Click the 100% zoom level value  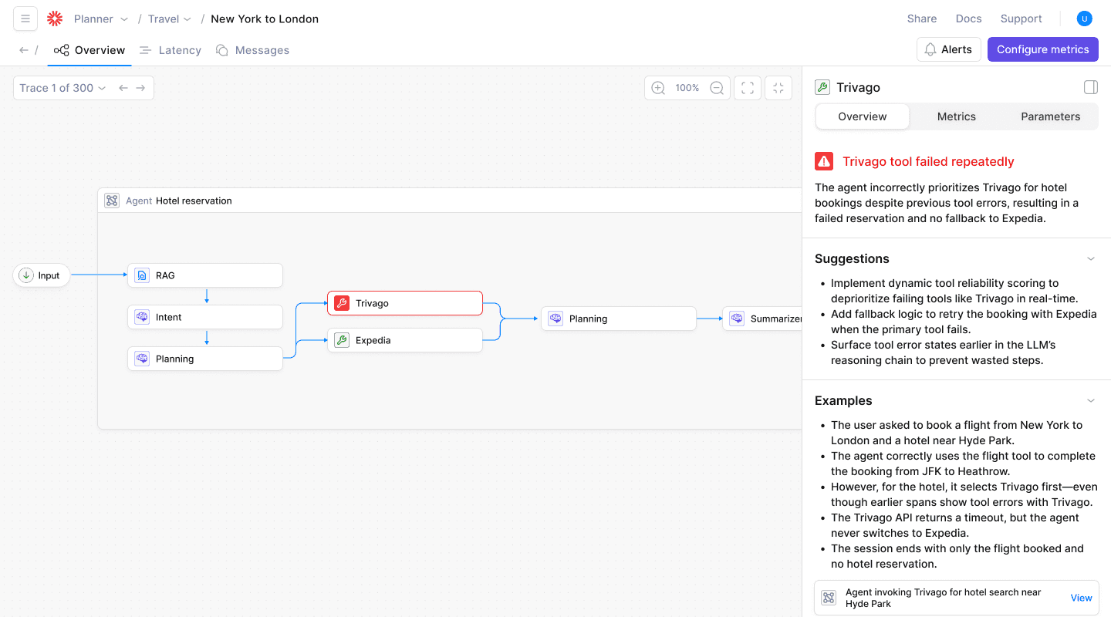coord(687,88)
